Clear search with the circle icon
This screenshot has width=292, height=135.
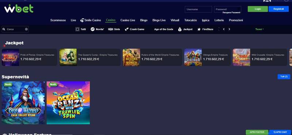click(26, 29)
